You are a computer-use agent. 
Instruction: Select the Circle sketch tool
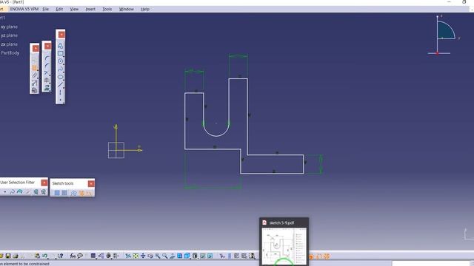tap(61, 61)
